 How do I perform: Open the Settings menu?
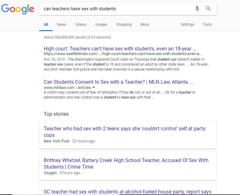click(x=187, y=25)
